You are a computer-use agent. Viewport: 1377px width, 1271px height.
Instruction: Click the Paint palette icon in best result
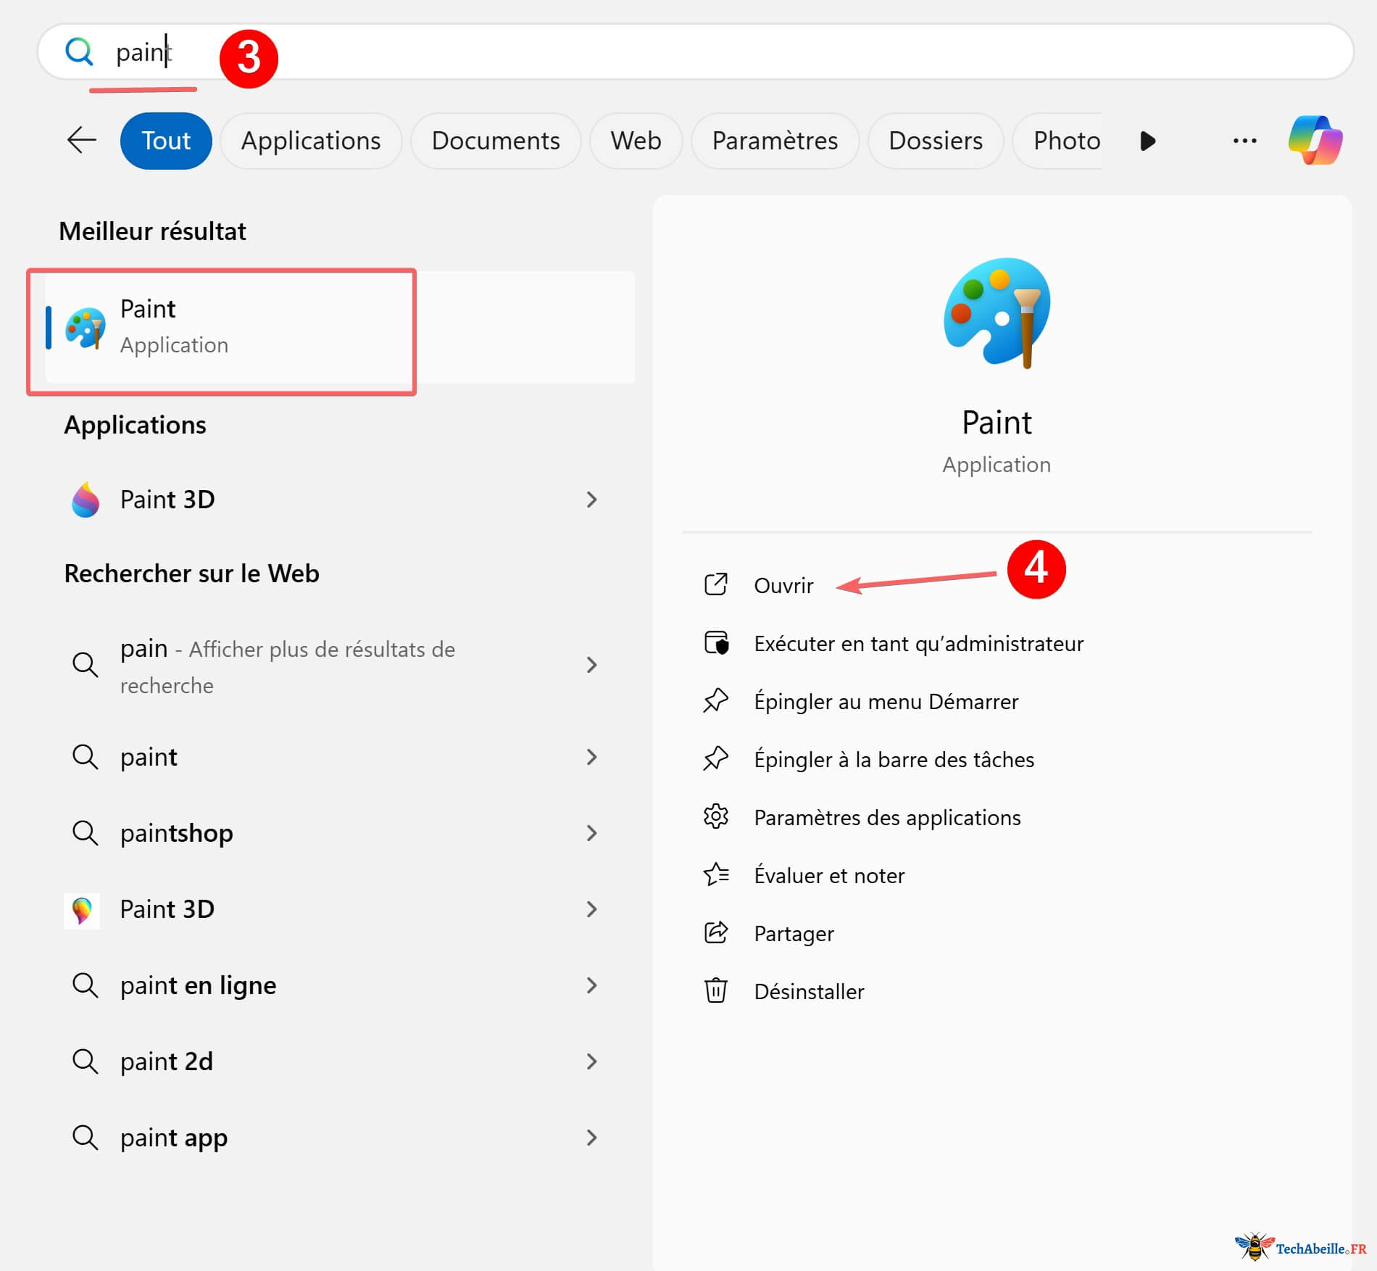[86, 328]
